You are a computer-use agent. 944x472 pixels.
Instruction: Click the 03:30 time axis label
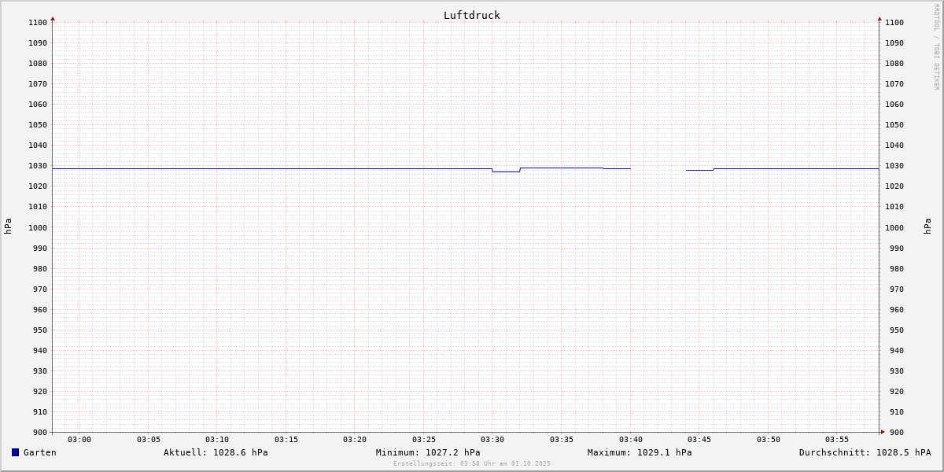[492, 440]
